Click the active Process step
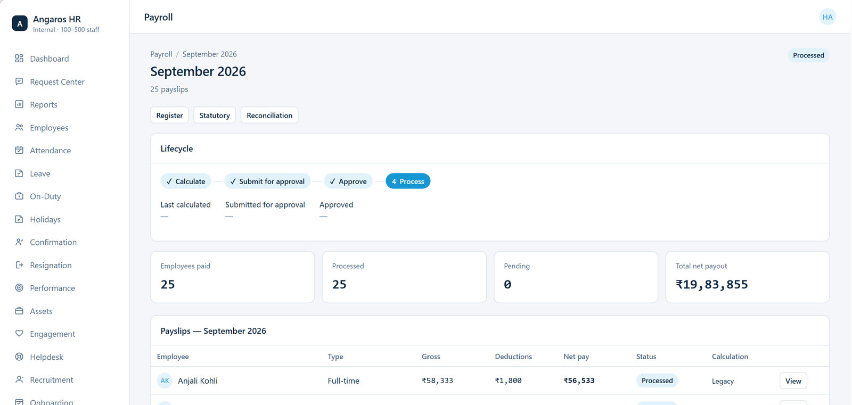Viewport: 852px width, 405px height. pos(408,181)
